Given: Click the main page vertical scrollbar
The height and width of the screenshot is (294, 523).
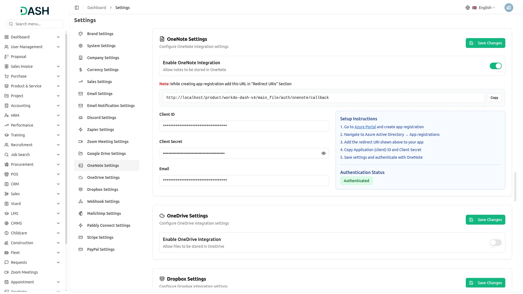Looking at the screenshot, I should click(x=515, y=187).
